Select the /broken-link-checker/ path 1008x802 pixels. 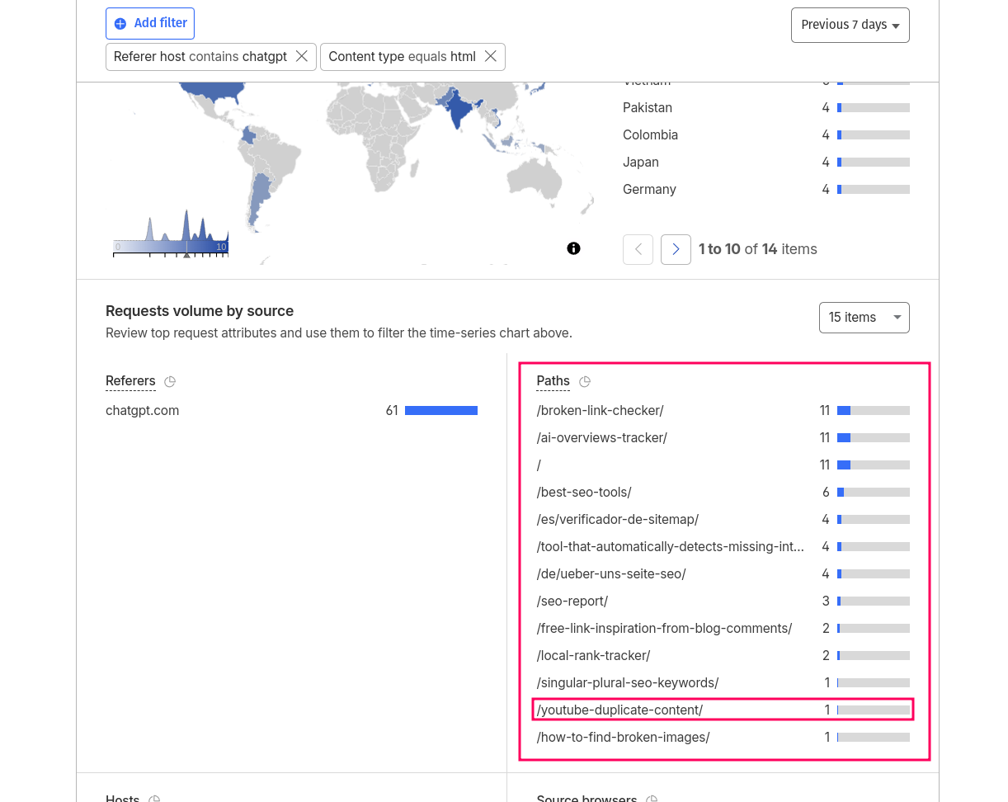[600, 410]
